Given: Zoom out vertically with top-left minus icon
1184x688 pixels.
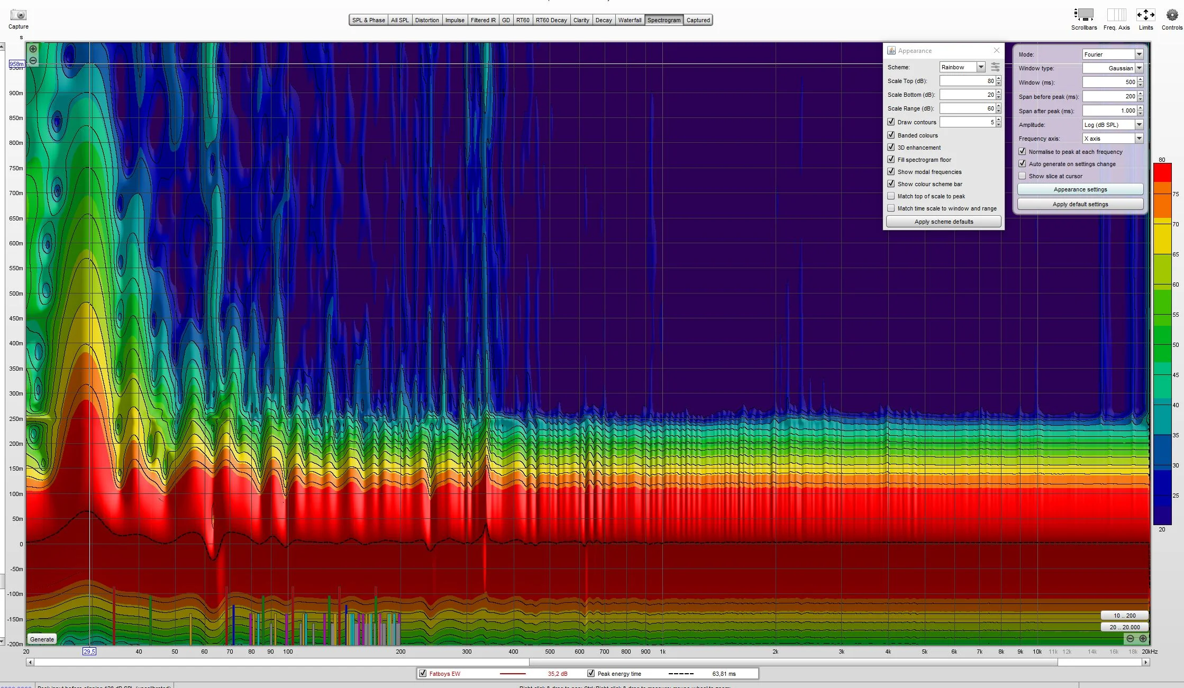Looking at the screenshot, I should click(x=33, y=61).
